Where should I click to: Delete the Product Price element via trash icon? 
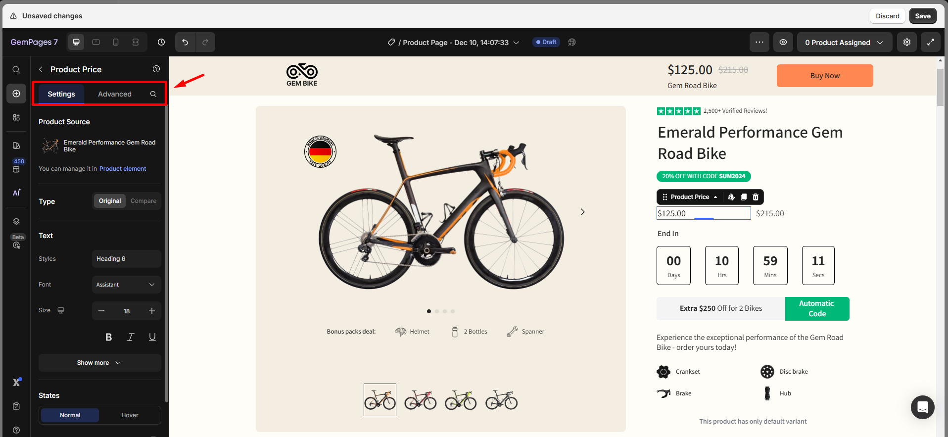(x=756, y=197)
